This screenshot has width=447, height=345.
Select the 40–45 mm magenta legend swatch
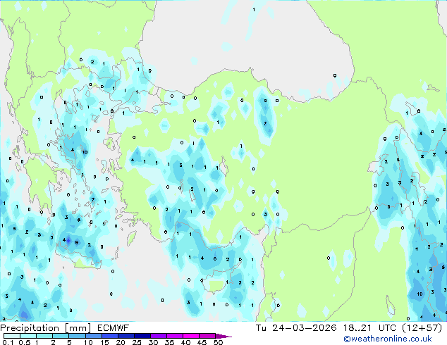point(191,336)
